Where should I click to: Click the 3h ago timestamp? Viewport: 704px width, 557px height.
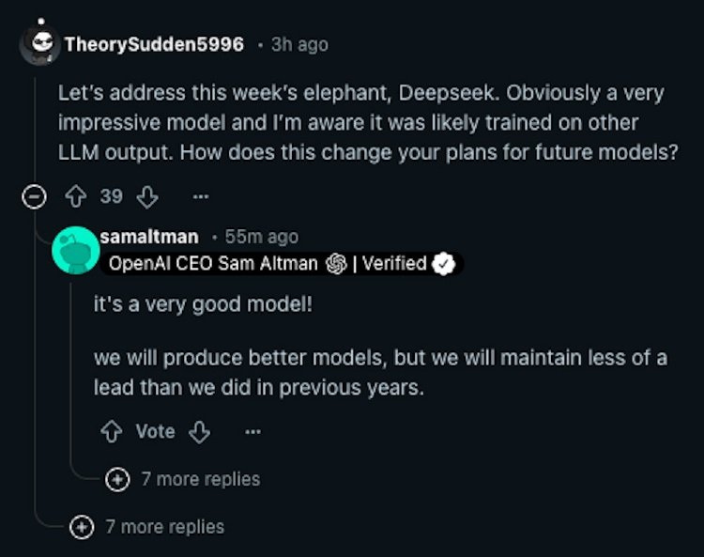coord(299,44)
